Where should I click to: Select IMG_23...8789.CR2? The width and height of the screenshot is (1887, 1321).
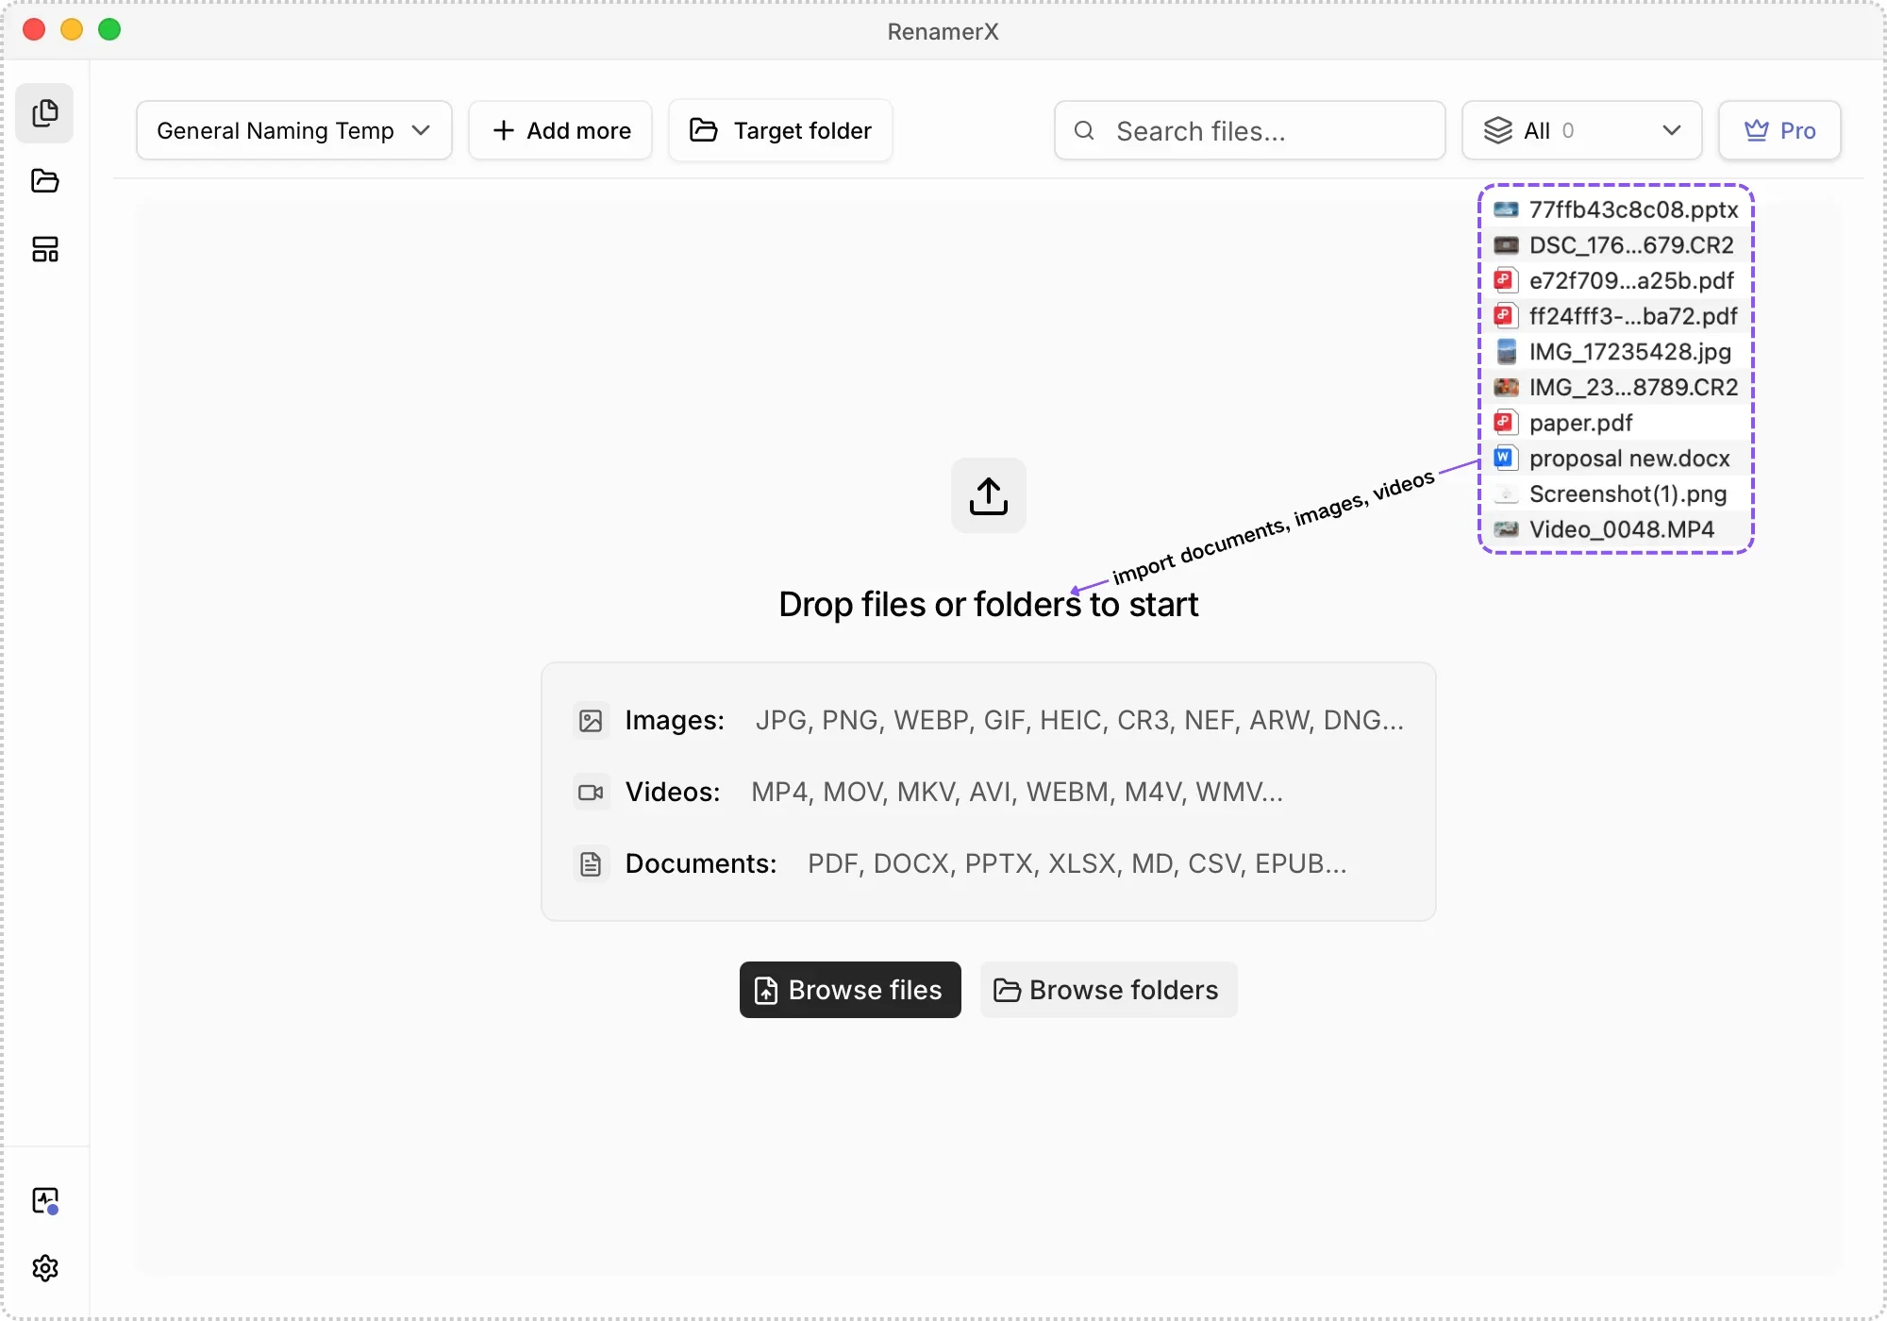coord(1616,388)
